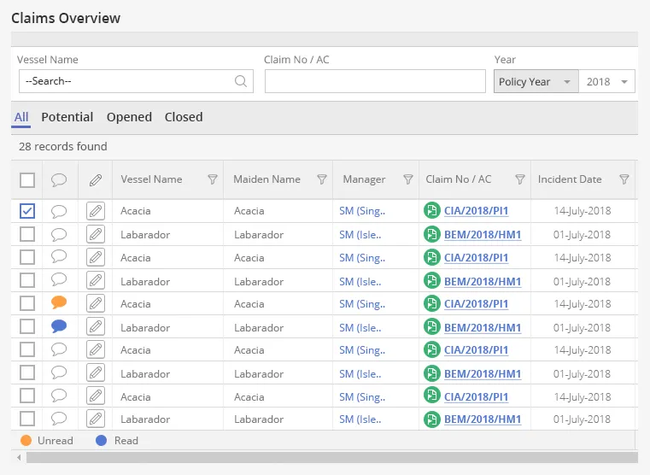Open the Maiden Name column filter

[x=322, y=179]
